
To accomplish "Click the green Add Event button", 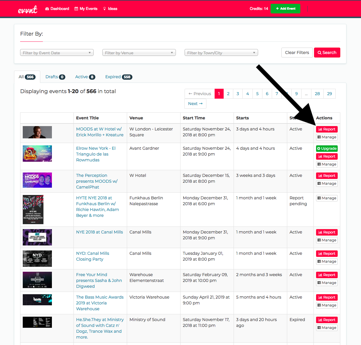I will point(285,9).
